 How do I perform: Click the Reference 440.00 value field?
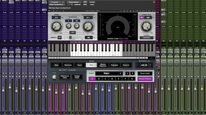[144, 65]
